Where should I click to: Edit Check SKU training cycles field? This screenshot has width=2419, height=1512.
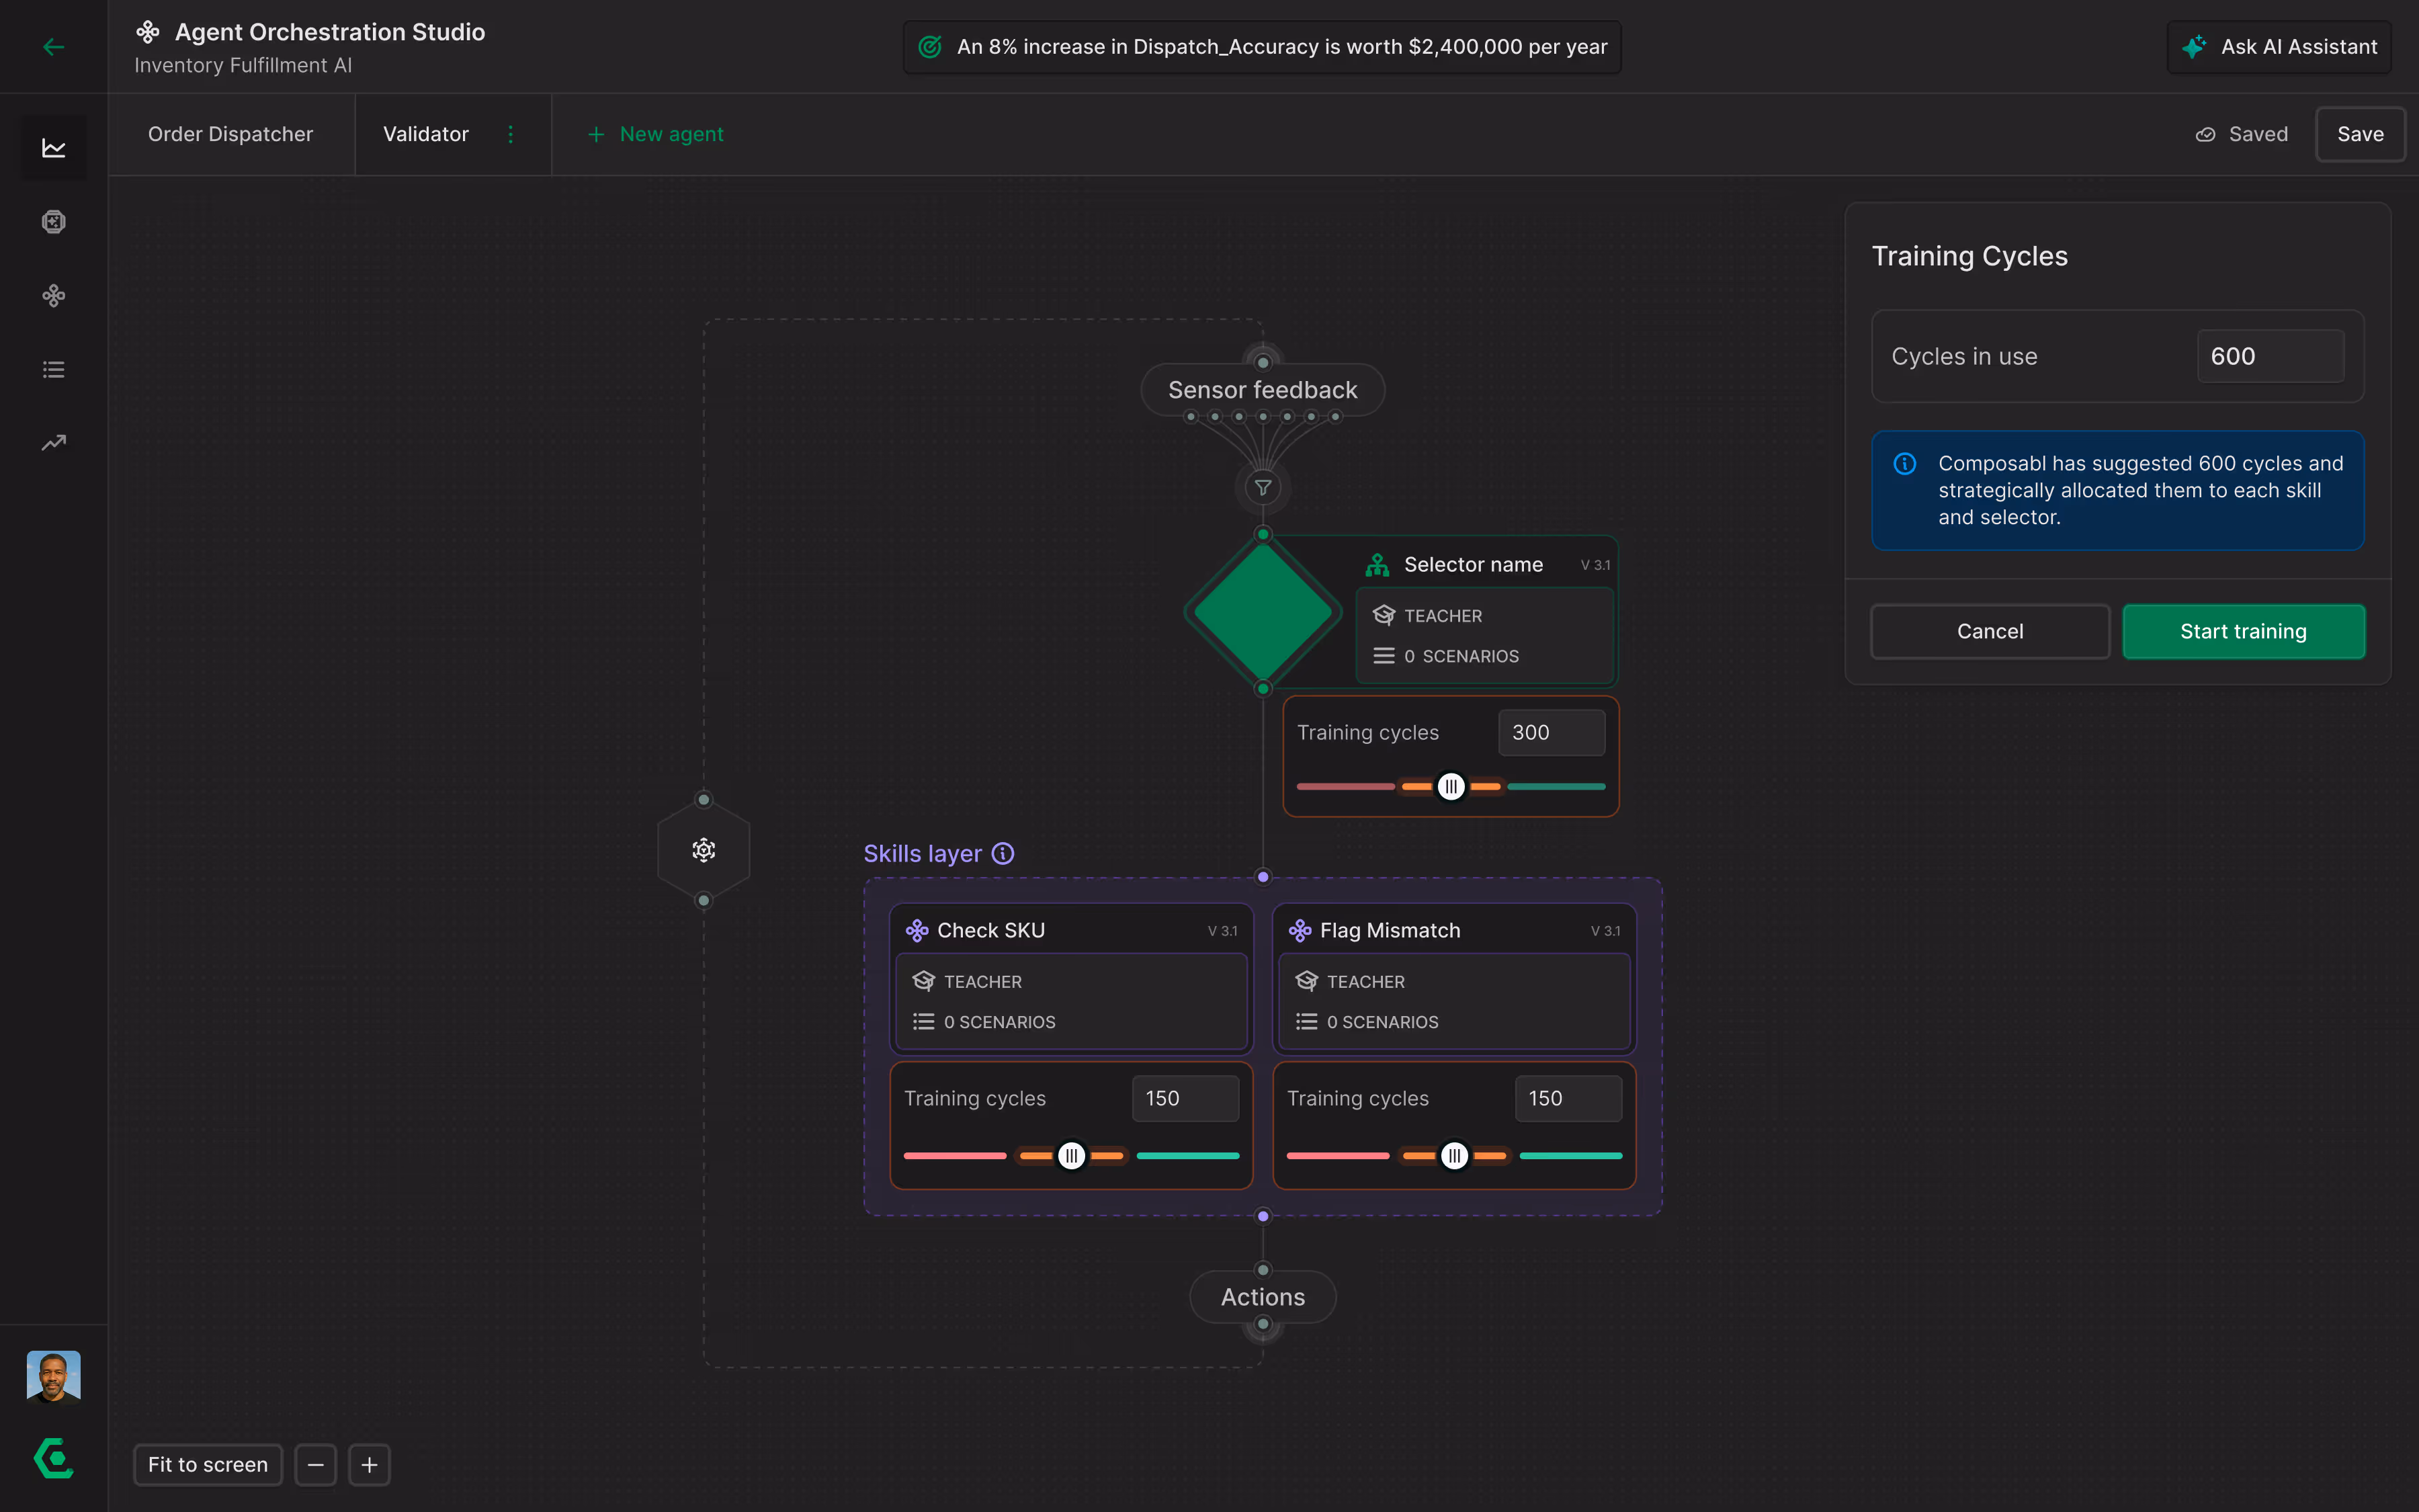pos(1185,1099)
